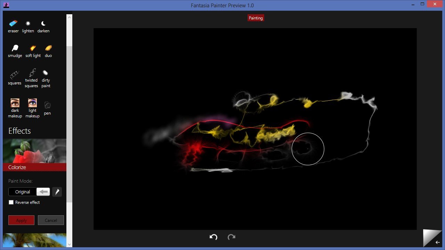The height and width of the screenshot is (250, 445).
Task: Choose the pen tool
Action: [47, 108]
